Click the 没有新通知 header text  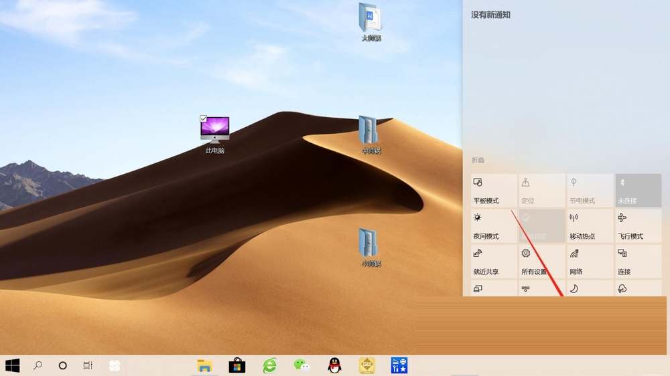(x=490, y=15)
